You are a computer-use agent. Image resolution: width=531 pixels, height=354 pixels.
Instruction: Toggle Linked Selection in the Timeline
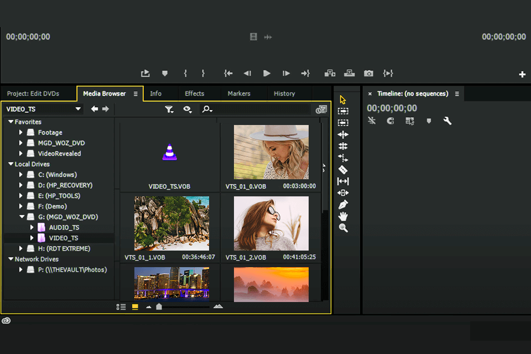tap(372, 121)
